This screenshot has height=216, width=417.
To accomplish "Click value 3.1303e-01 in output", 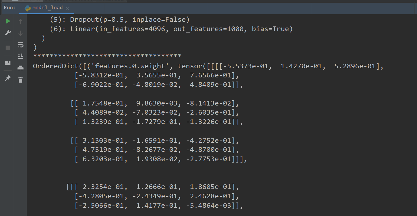I will (x=103, y=141).
